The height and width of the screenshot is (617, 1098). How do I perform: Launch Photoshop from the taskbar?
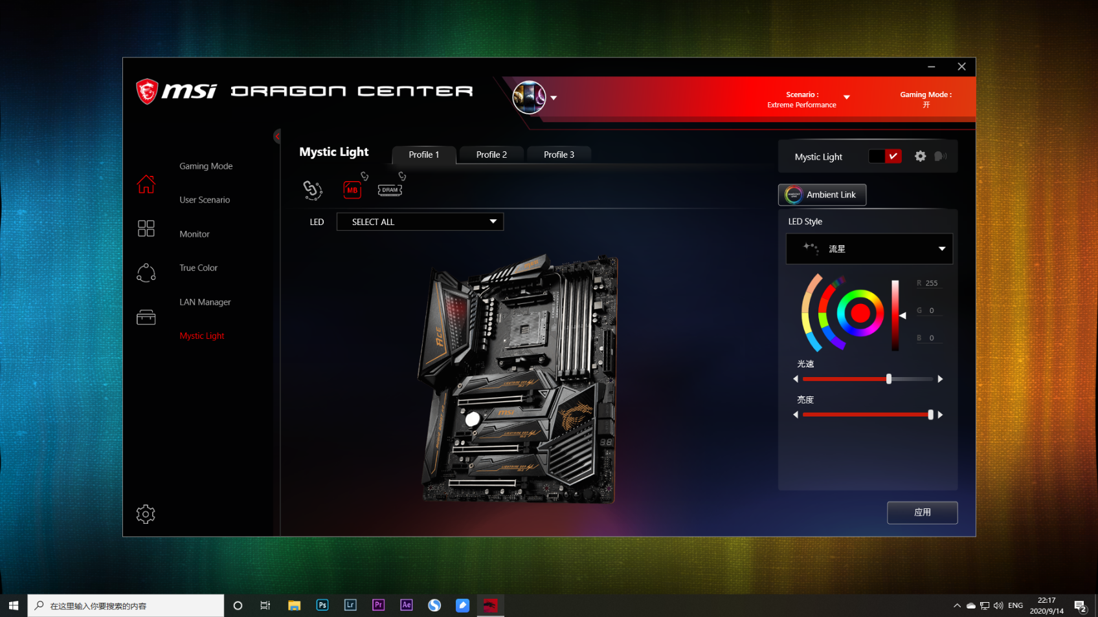(x=322, y=605)
